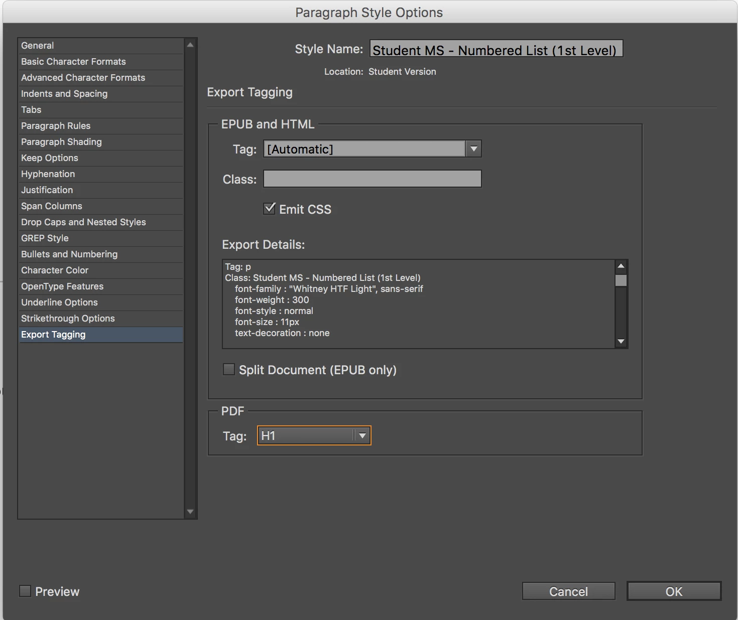Image resolution: width=738 pixels, height=620 pixels.
Task: Toggle the Emit CSS checkbox
Action: [x=270, y=209]
